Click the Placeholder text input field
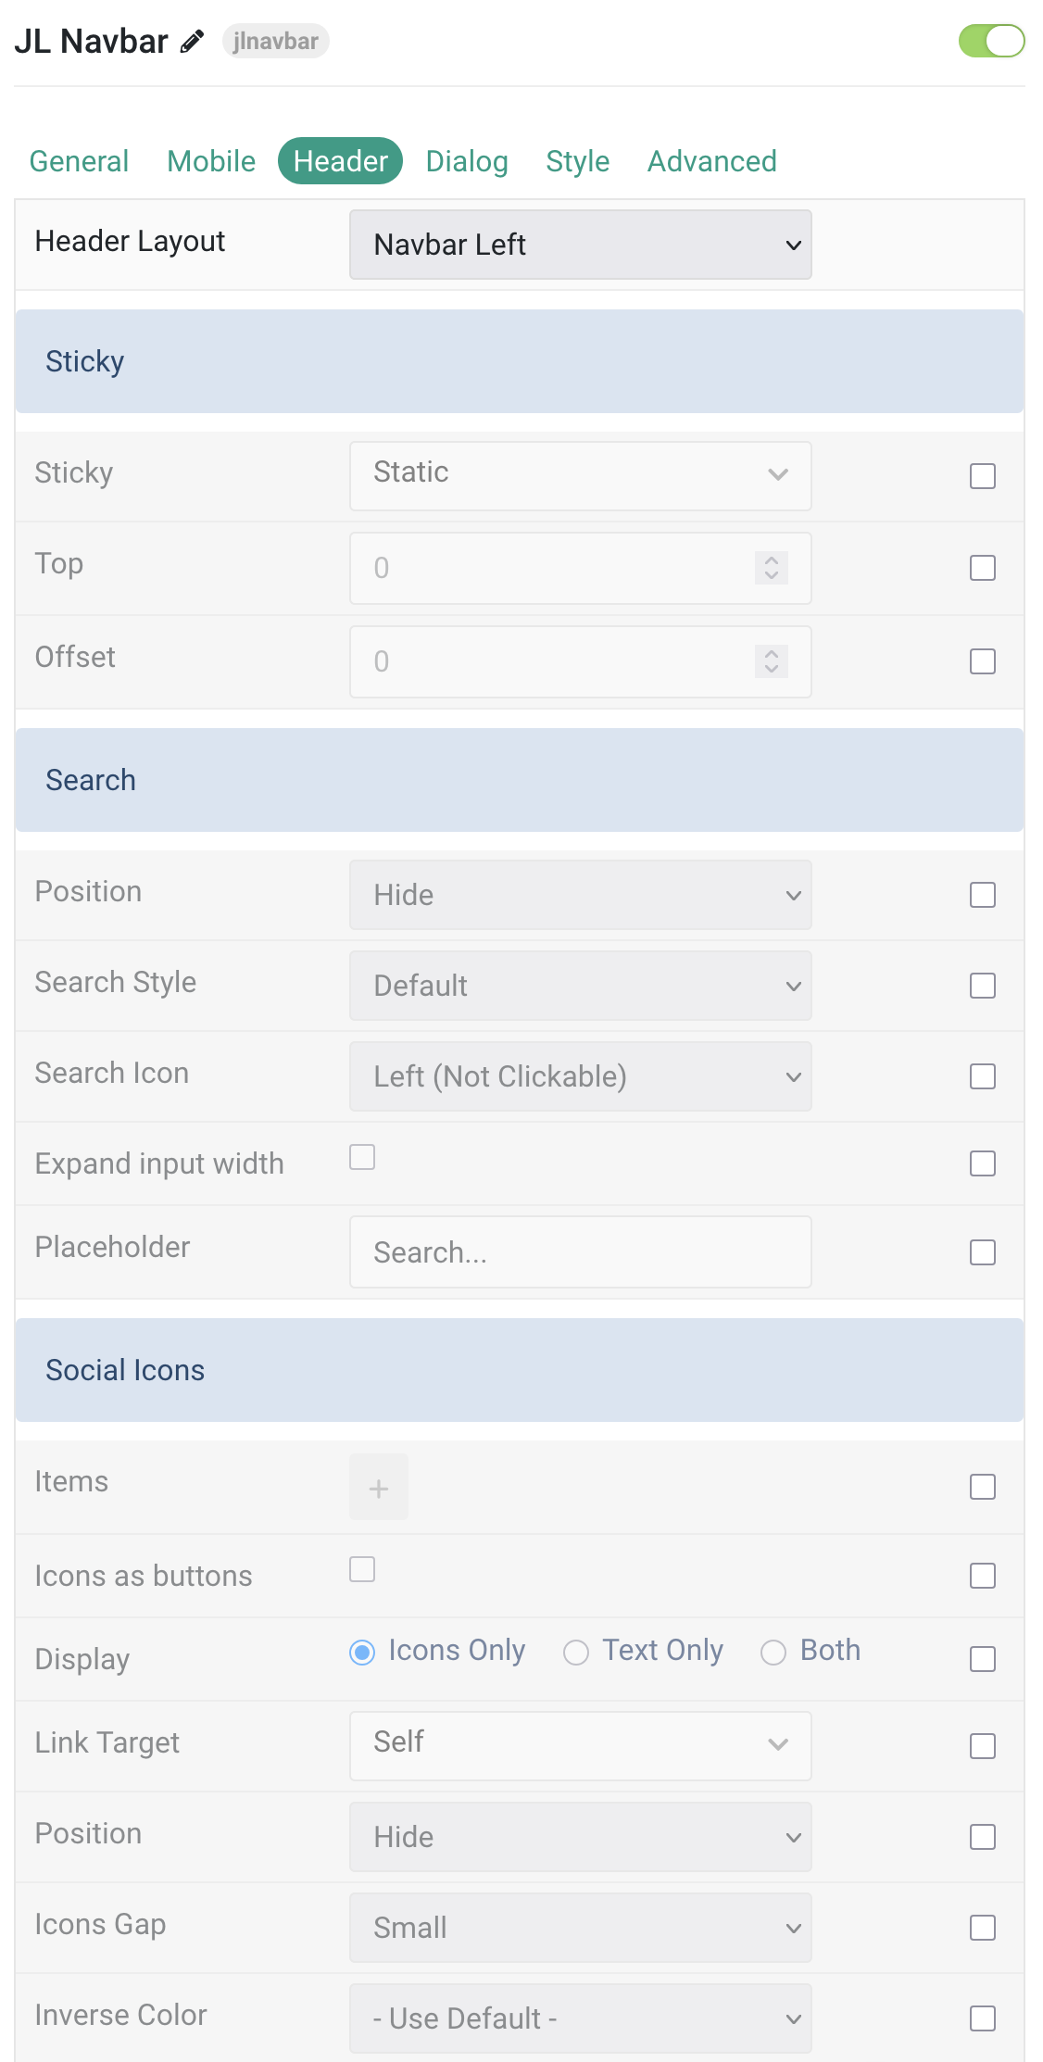Image resolution: width=1043 pixels, height=2062 pixels. [581, 1252]
